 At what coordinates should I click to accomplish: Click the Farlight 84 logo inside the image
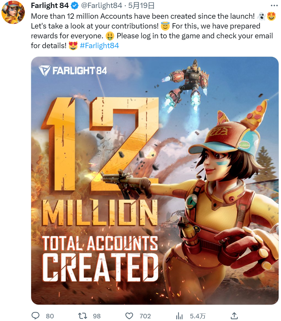(72, 71)
